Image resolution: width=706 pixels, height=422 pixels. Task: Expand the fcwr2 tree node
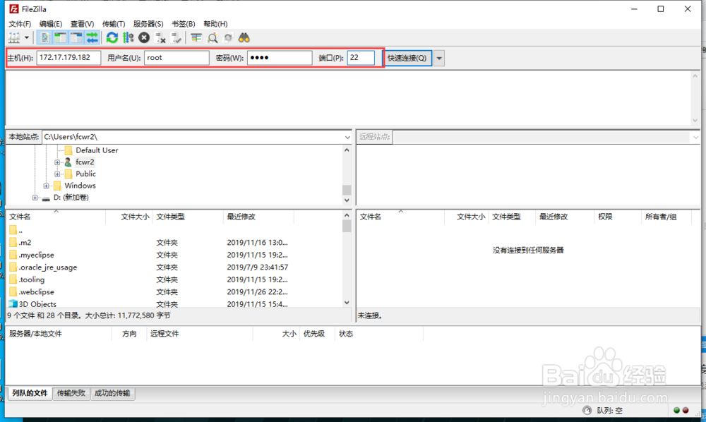tap(57, 162)
